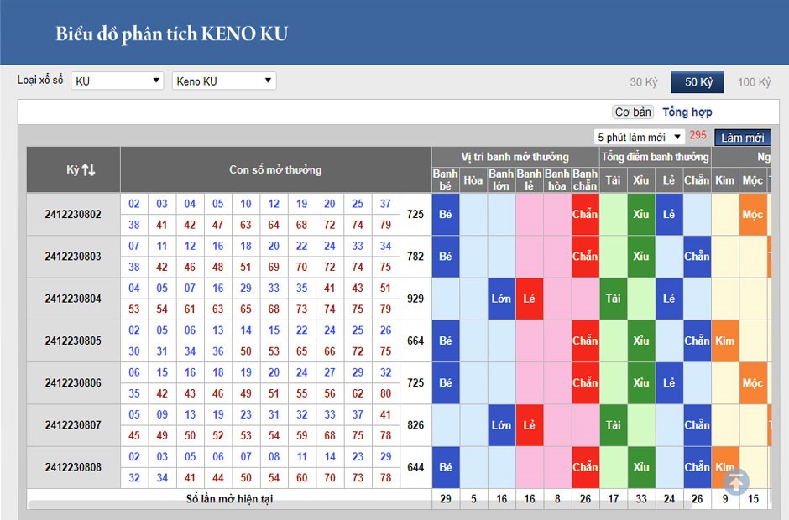Click the Biểu đồ phân tích KENO KU title
The image size is (789, 520).
coord(171,34)
